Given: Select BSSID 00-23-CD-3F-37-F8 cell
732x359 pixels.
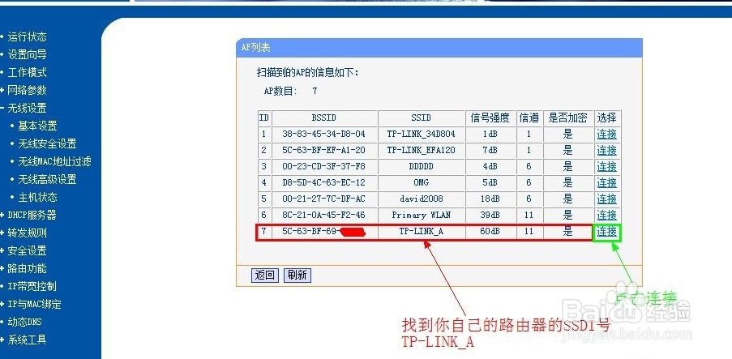Looking at the screenshot, I should 324,167.
